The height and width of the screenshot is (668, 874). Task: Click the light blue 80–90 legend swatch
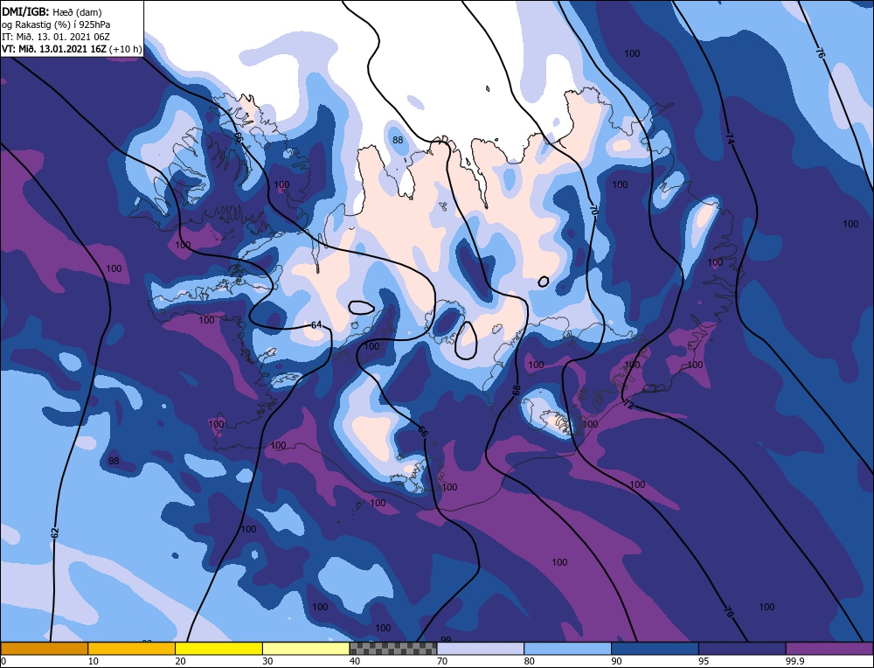[x=567, y=648]
